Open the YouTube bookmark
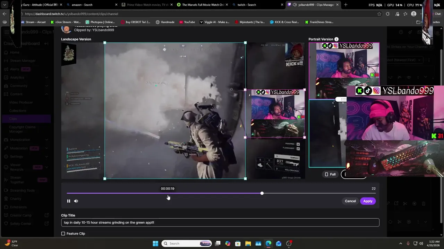This screenshot has height=249, width=444. point(187,22)
